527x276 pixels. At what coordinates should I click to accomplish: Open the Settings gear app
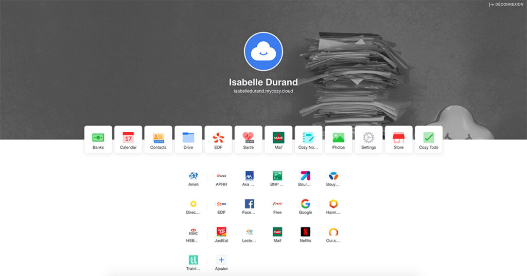point(368,140)
